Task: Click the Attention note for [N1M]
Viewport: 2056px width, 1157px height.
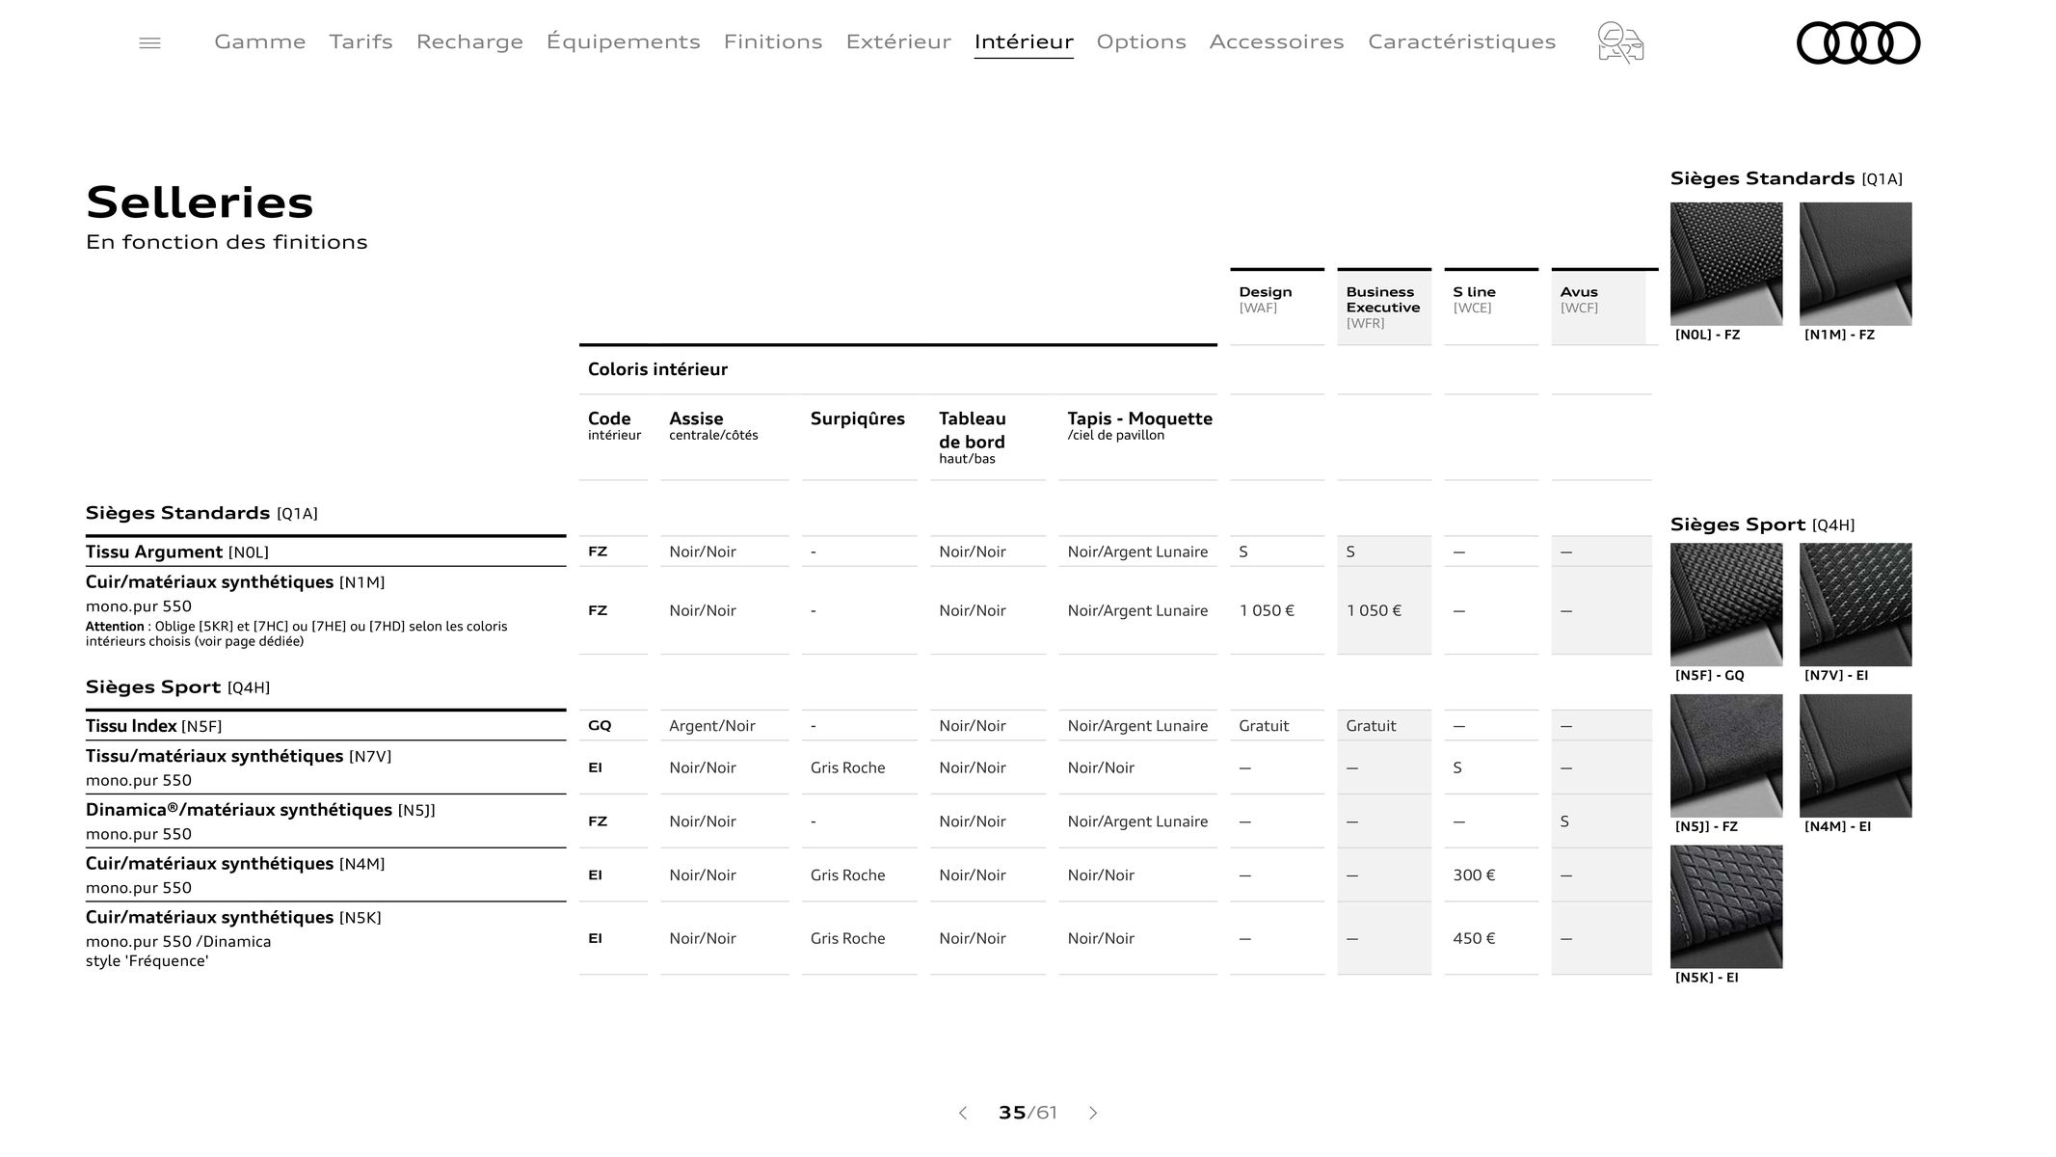Action: (296, 633)
